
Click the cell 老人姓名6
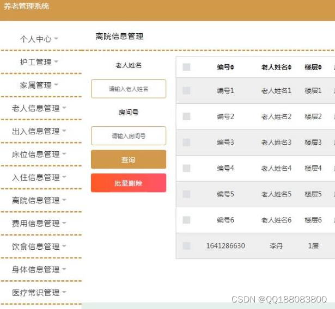click(276, 220)
